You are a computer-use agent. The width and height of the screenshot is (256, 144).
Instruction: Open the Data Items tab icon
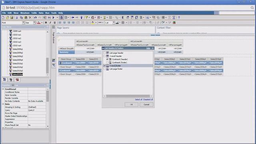click(11, 80)
